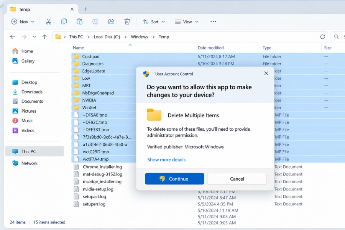The width and height of the screenshot is (345, 230).
Task: Select This PC in the sidebar
Action: [34, 151]
